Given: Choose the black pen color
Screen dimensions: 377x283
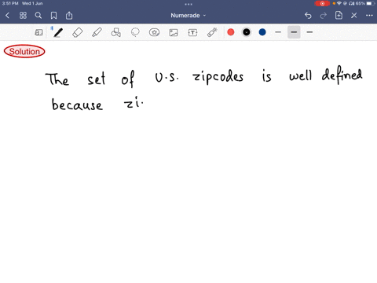Looking at the screenshot, I should coord(247,32).
